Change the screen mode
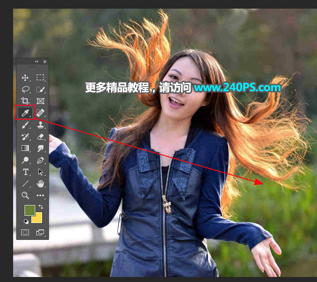Viewport: 317px width, 282px height. pos(40,232)
